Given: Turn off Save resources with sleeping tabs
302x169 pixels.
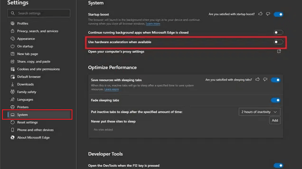Looking at the screenshot, I should tap(275, 80).
